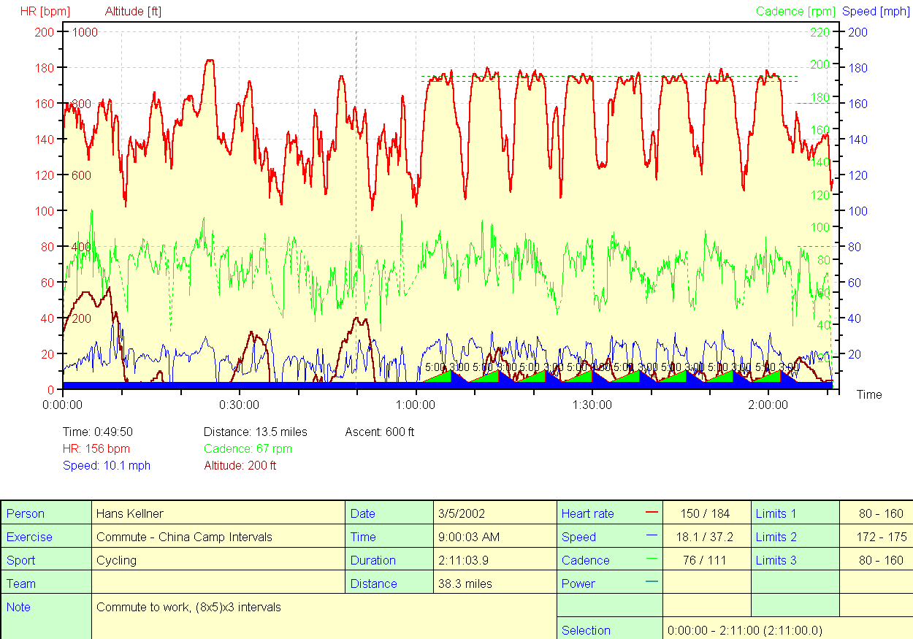913x639 pixels.
Task: Click the Person label cell
Action: click(46, 513)
